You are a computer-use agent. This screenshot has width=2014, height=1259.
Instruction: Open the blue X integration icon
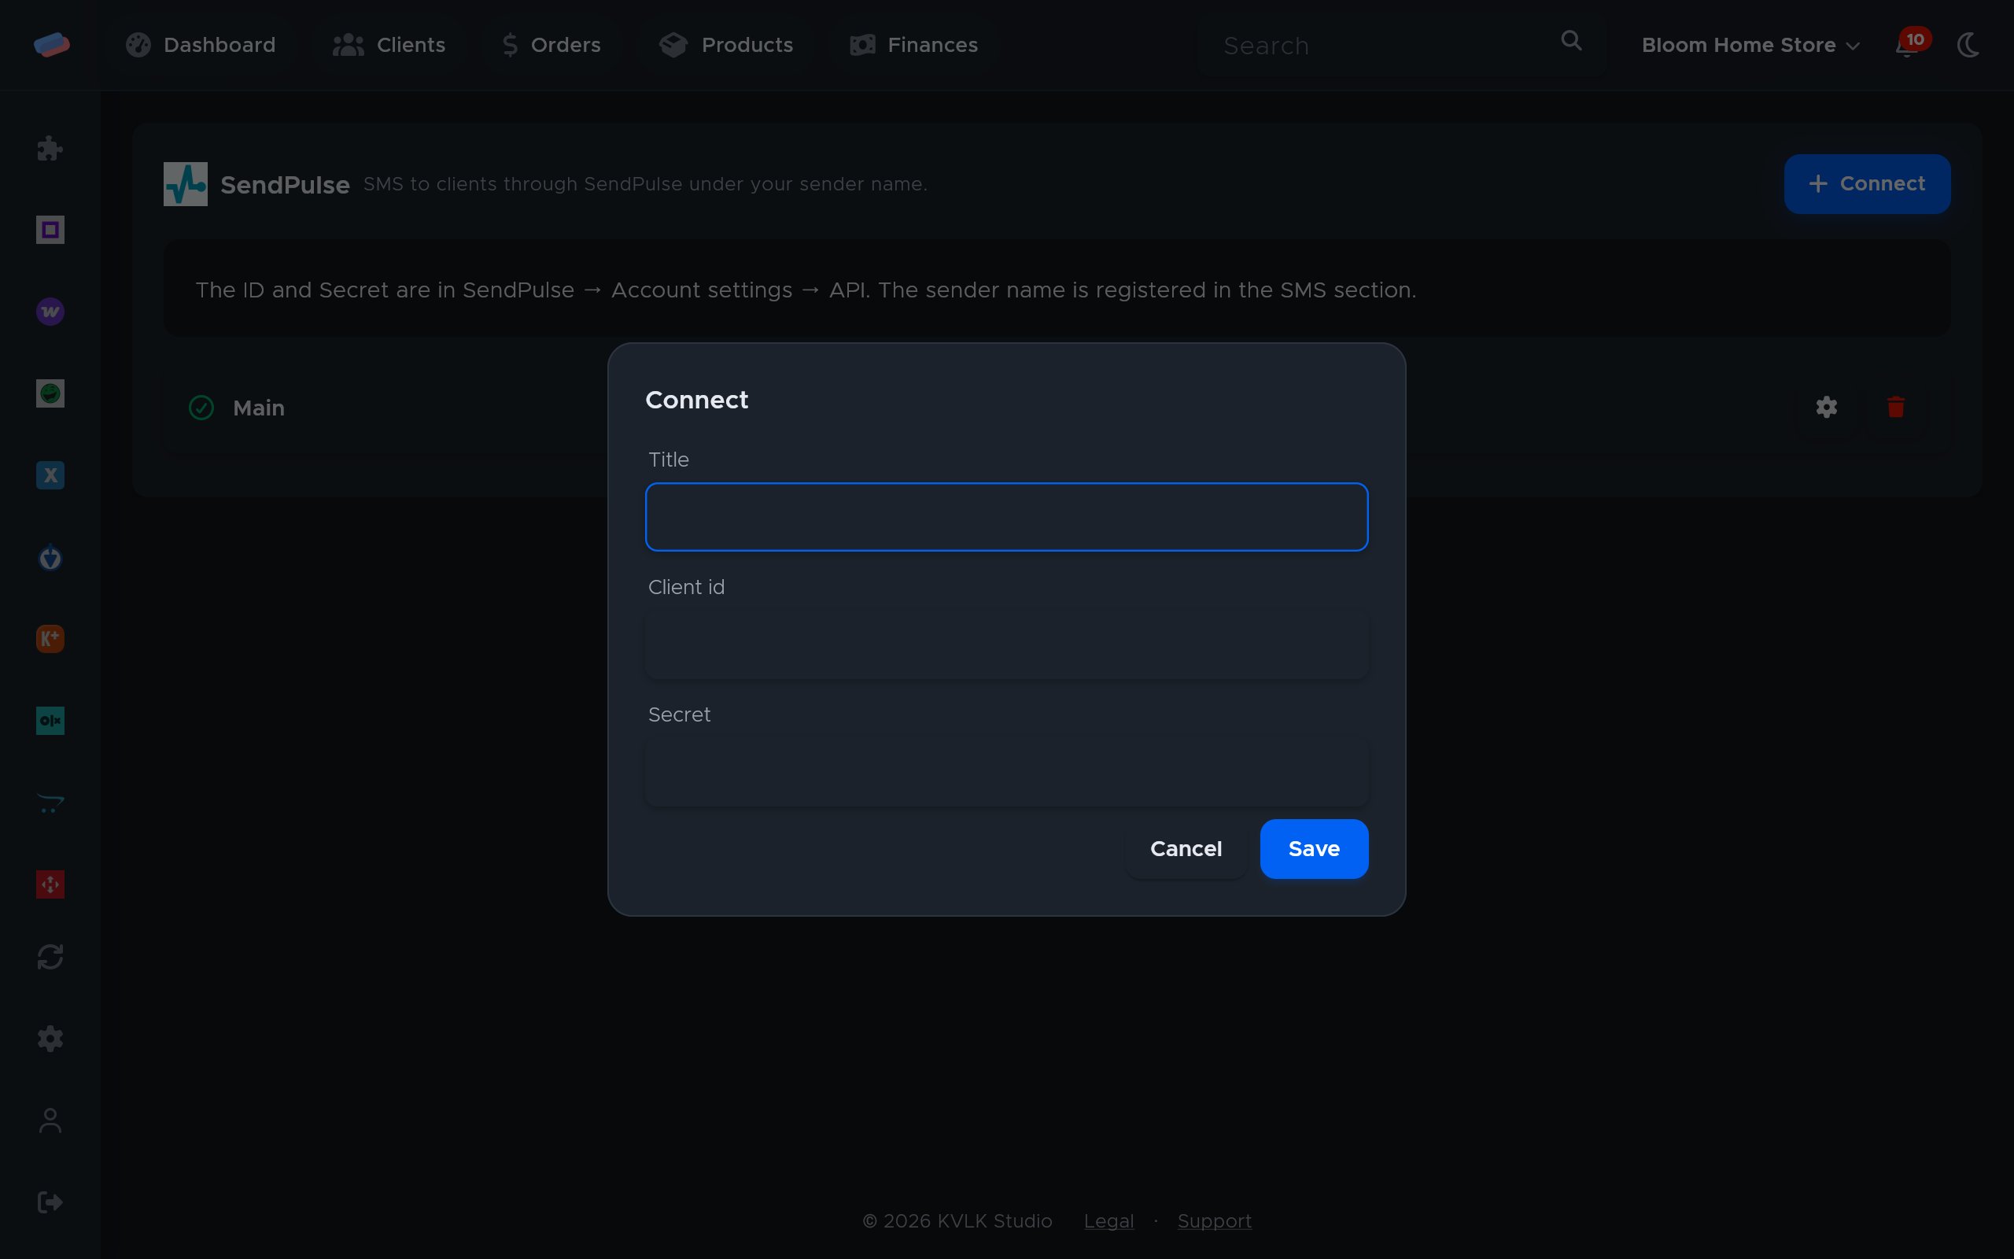tap(50, 474)
